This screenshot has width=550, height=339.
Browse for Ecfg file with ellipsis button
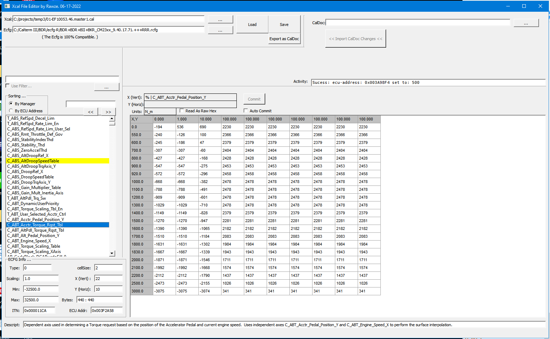tap(220, 30)
